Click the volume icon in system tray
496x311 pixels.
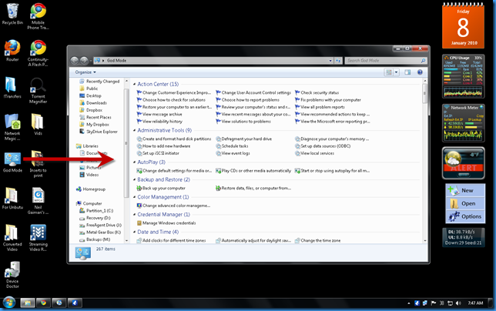[x=458, y=303]
